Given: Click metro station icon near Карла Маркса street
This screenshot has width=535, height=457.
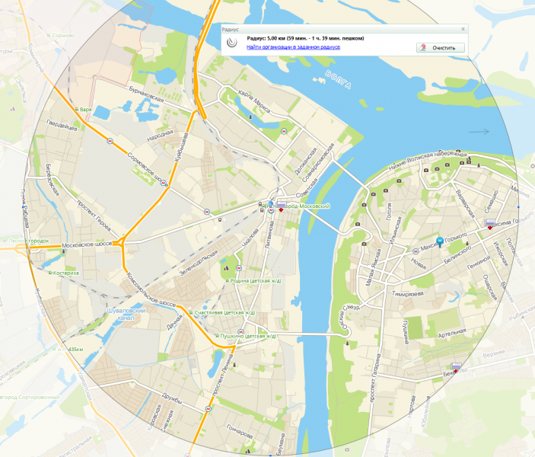Looking at the screenshot, I should [x=284, y=132].
